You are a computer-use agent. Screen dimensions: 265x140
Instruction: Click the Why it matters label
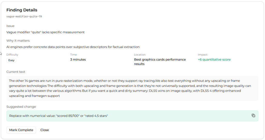(18, 41)
